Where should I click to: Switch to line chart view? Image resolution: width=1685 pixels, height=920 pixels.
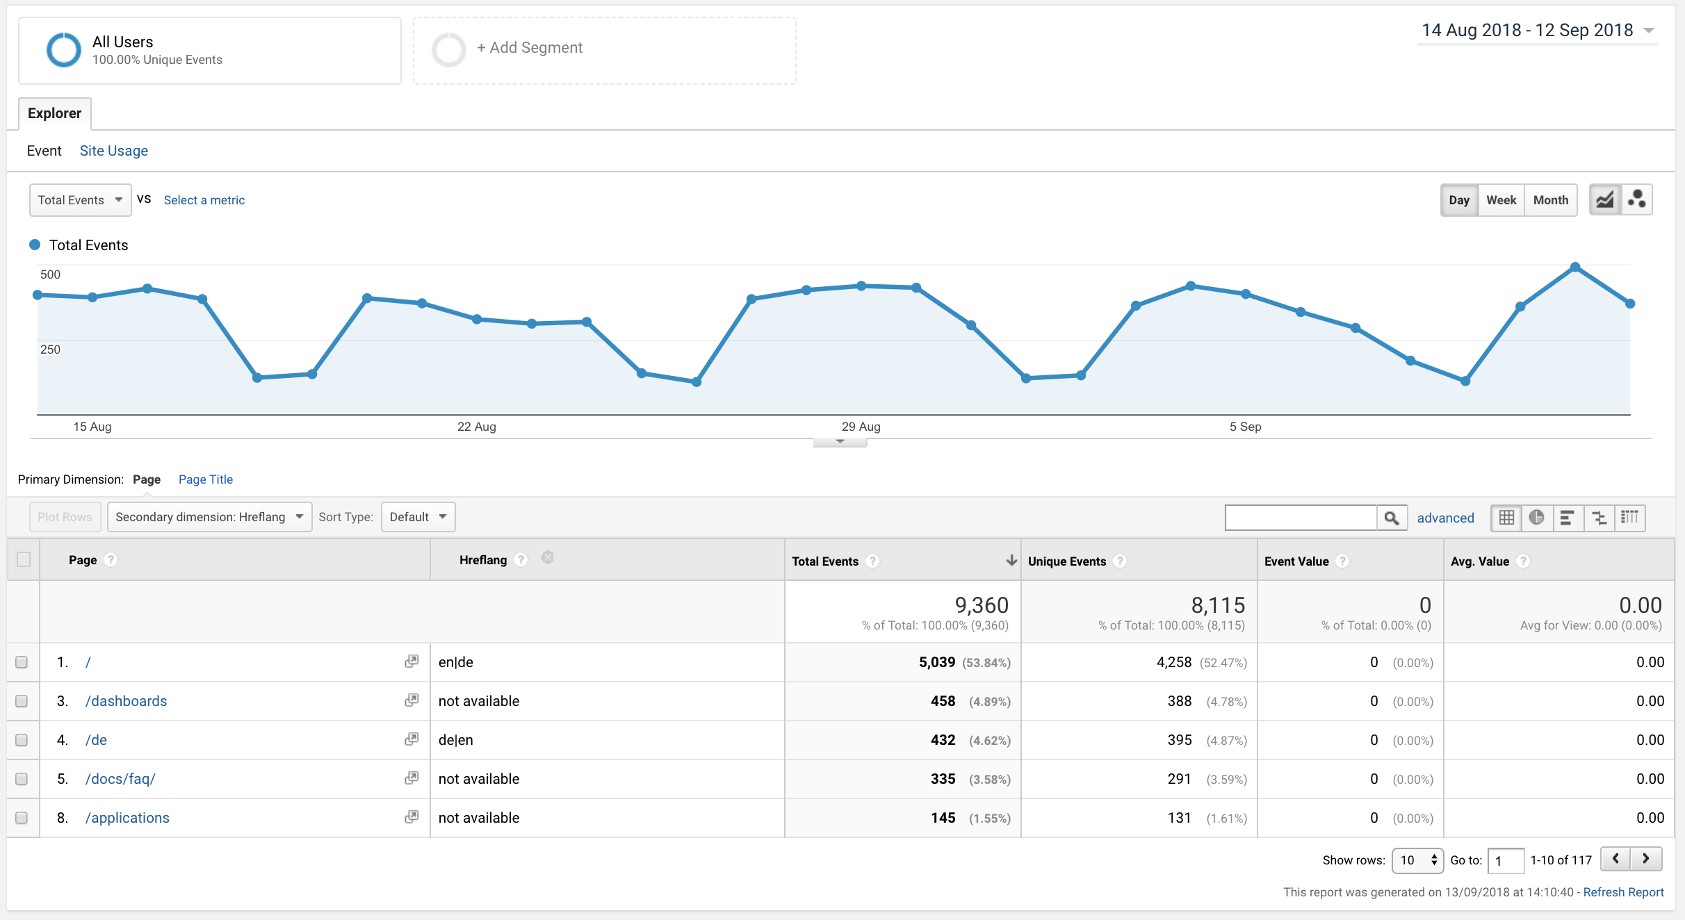(x=1605, y=200)
